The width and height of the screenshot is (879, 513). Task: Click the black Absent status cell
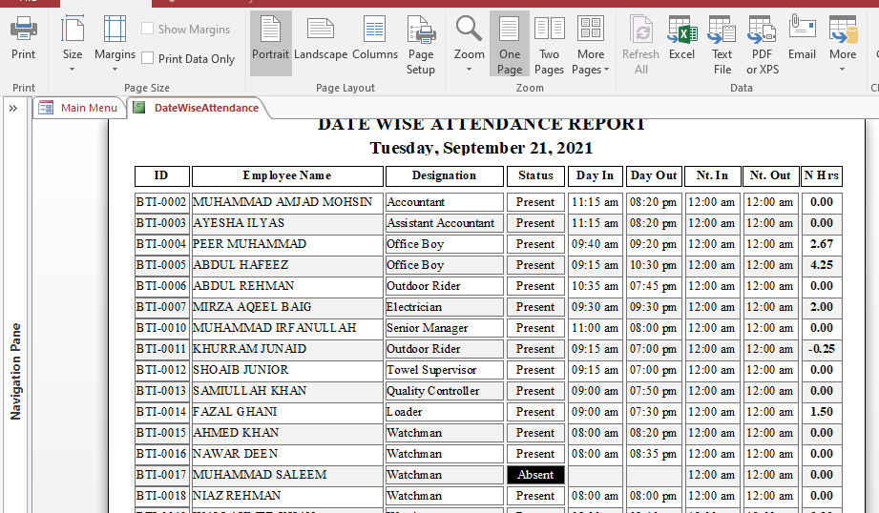pyautogui.click(x=535, y=475)
